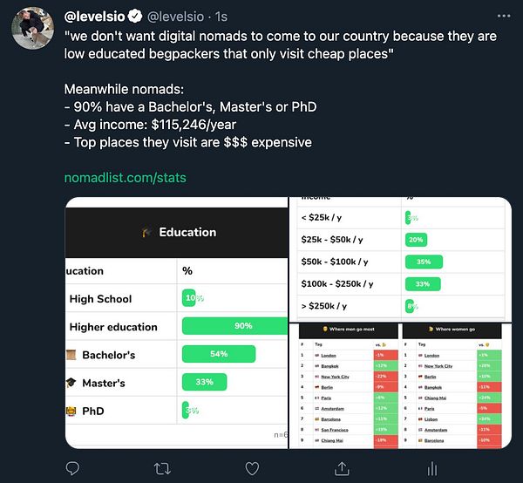Open the where men and women go image
Image resolution: width=523 pixels, height=483 pixels.
pos(400,385)
